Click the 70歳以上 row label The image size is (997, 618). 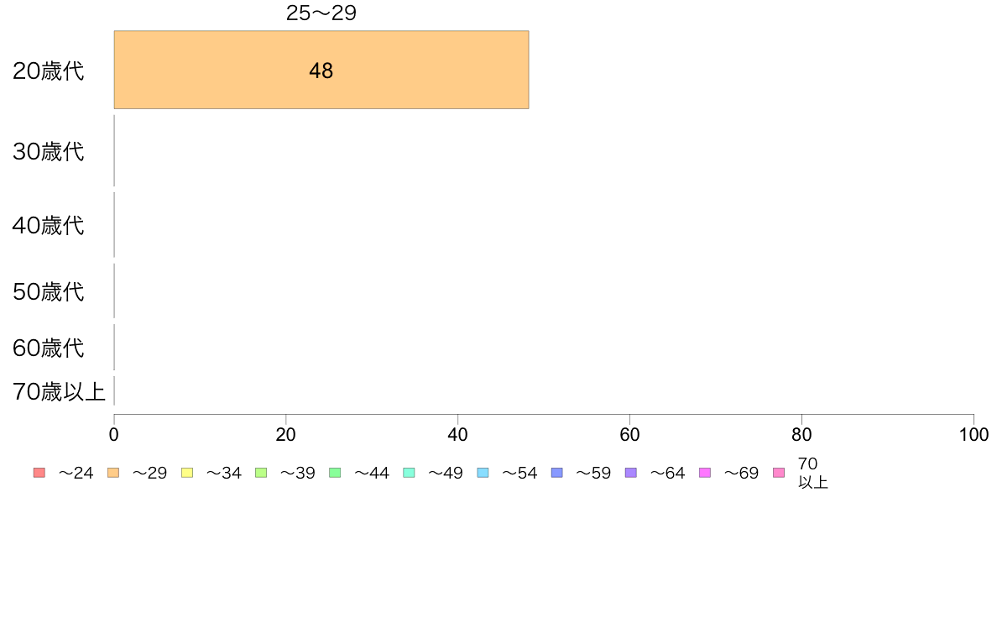click(x=59, y=391)
